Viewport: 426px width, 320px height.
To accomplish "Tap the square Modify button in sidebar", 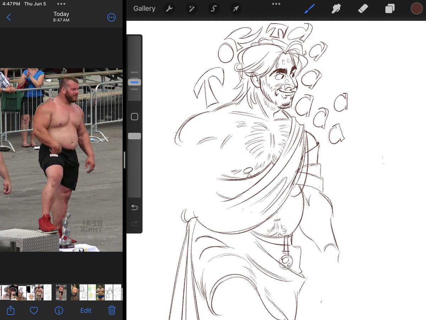I will pyautogui.click(x=135, y=117).
